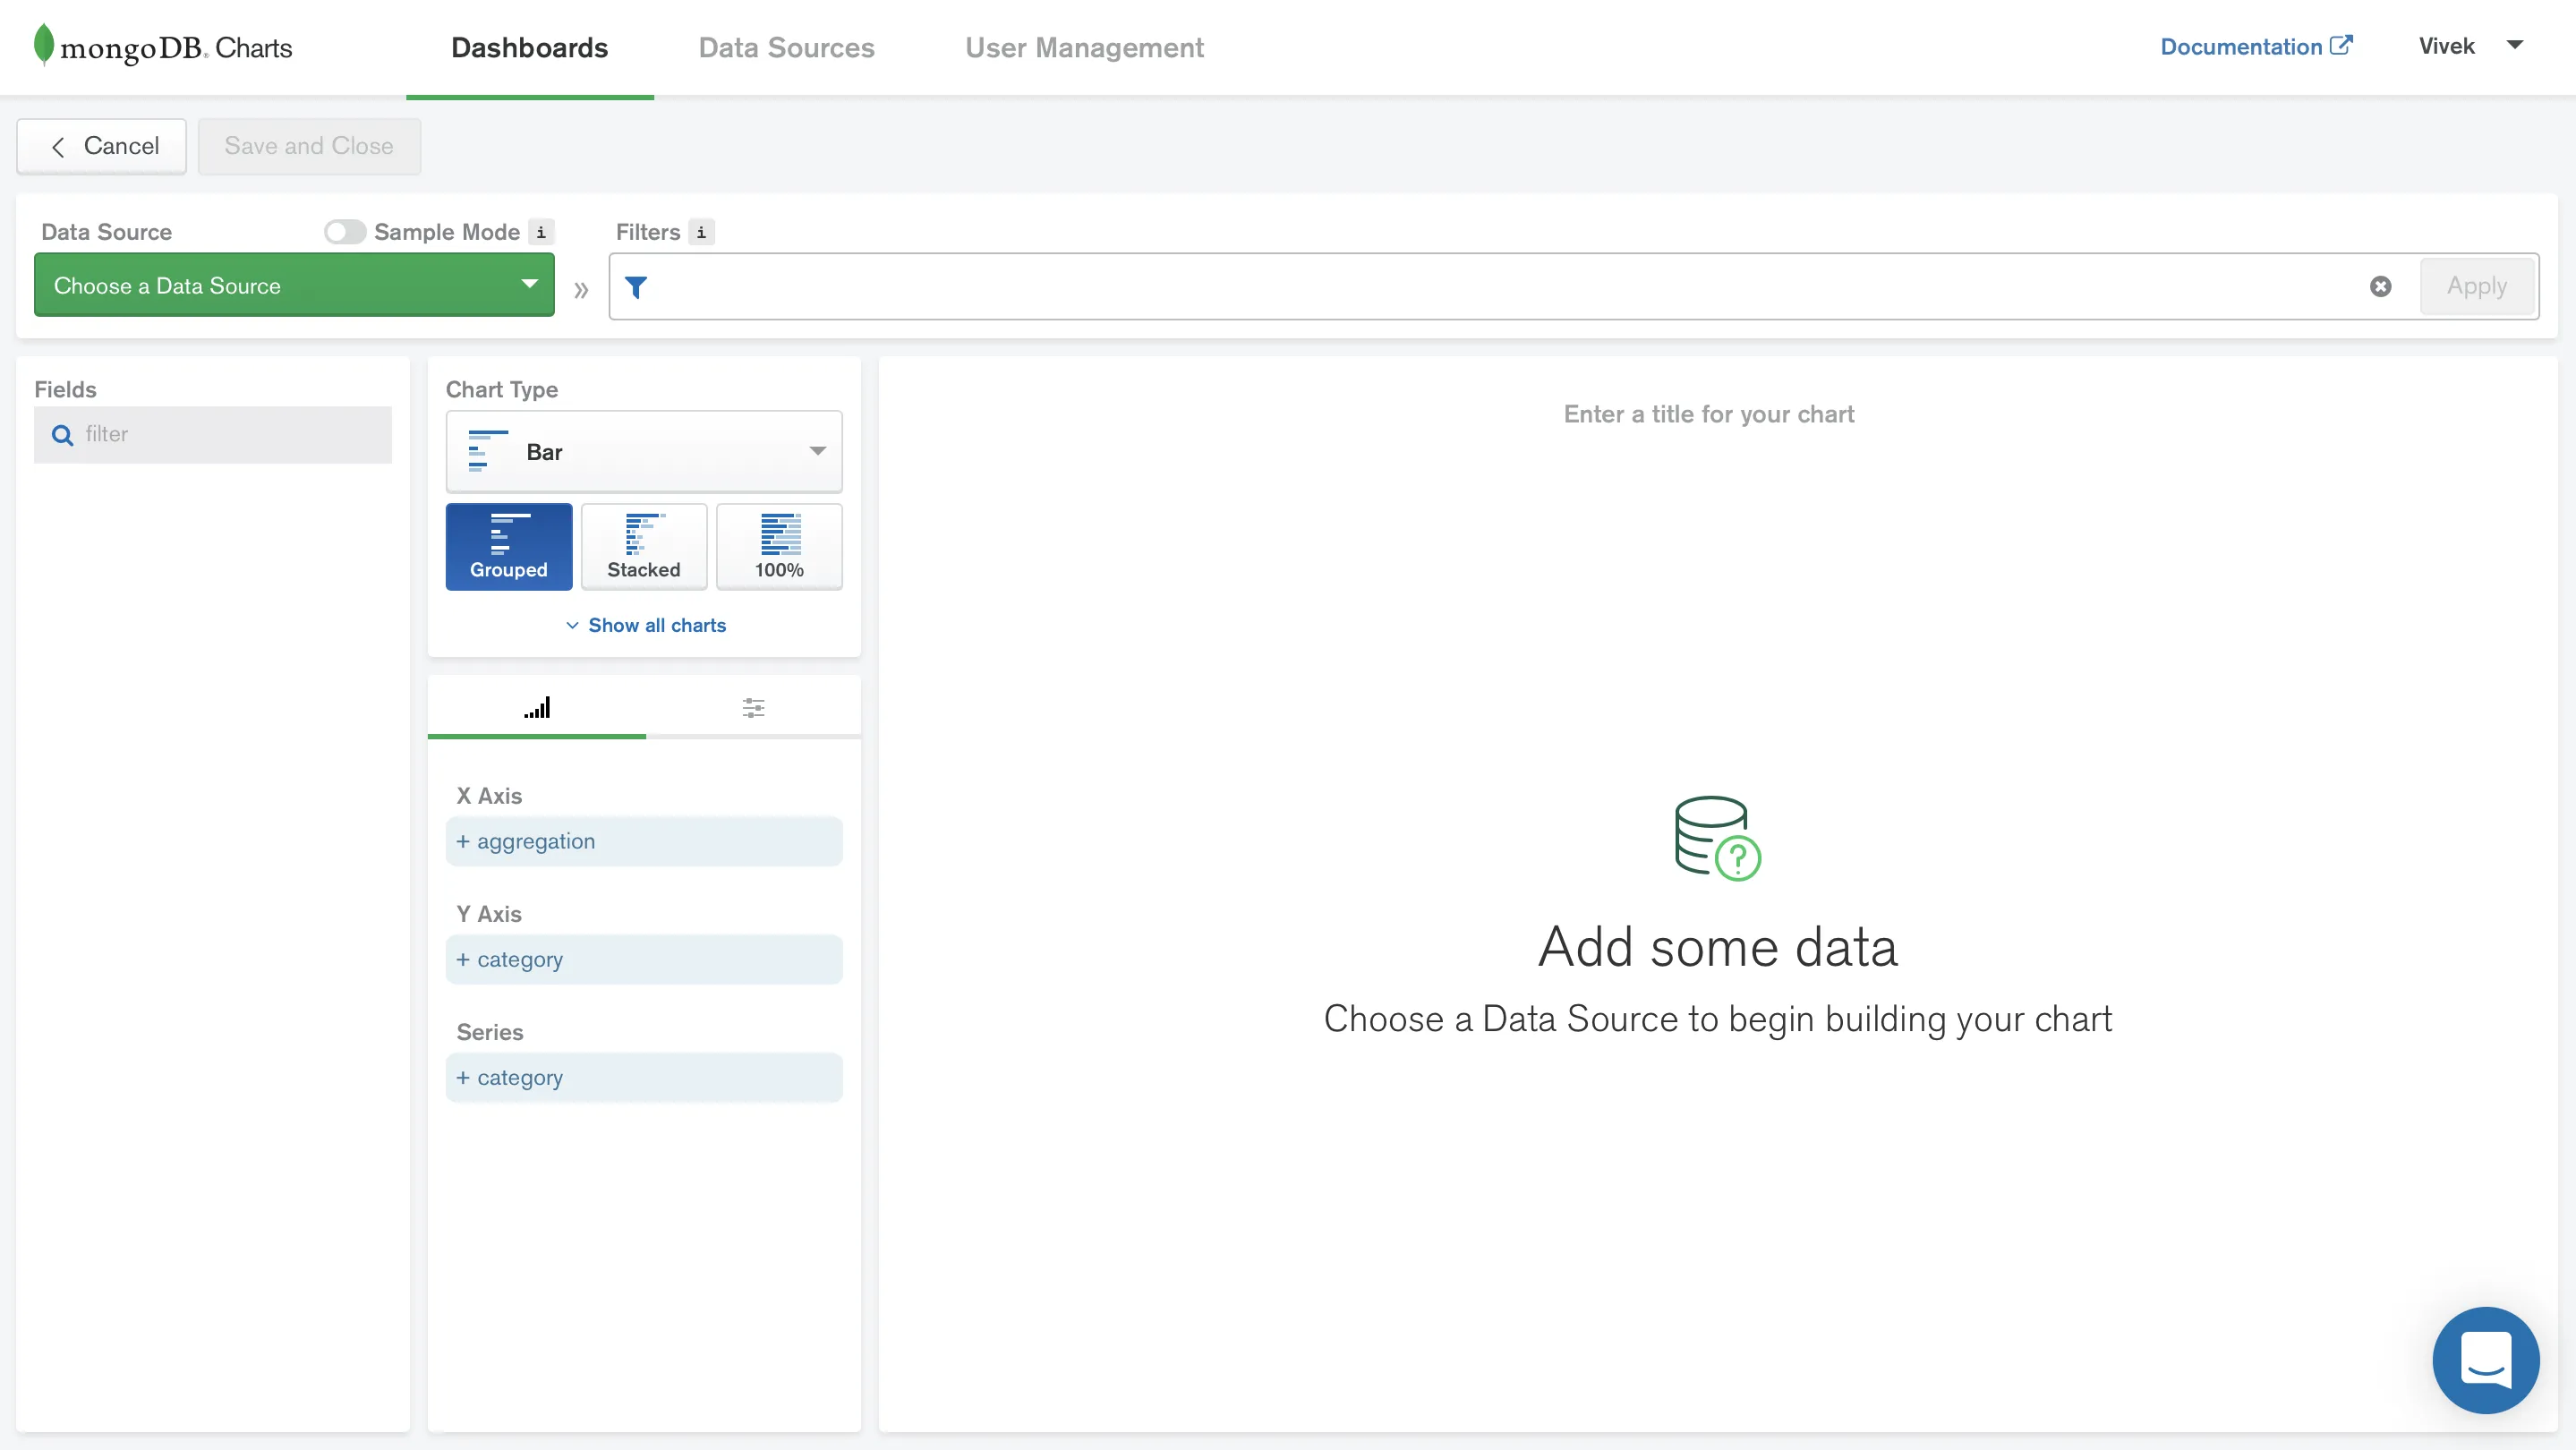
Task: Open the Bar chart type dropdown
Action: pyautogui.click(x=644, y=452)
